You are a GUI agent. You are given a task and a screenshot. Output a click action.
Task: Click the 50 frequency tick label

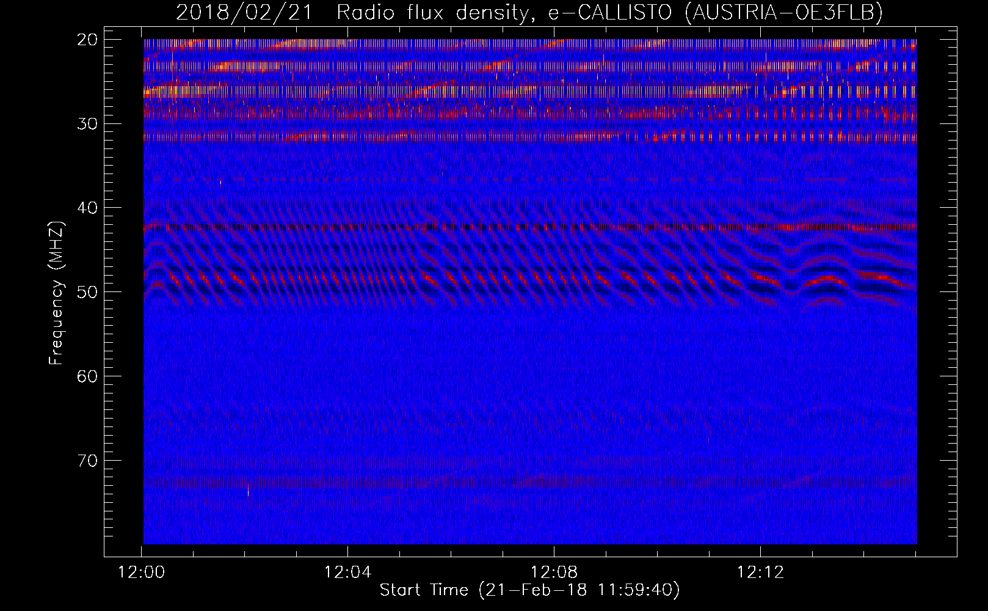coord(88,292)
